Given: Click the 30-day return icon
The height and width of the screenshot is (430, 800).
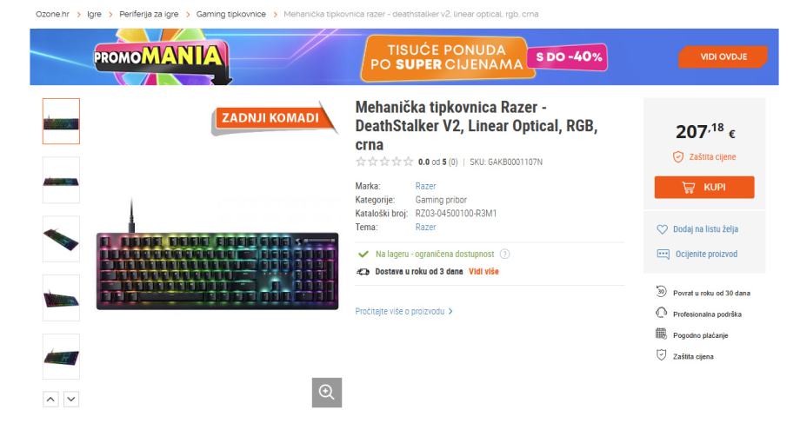Looking at the screenshot, I should pyautogui.click(x=661, y=292).
